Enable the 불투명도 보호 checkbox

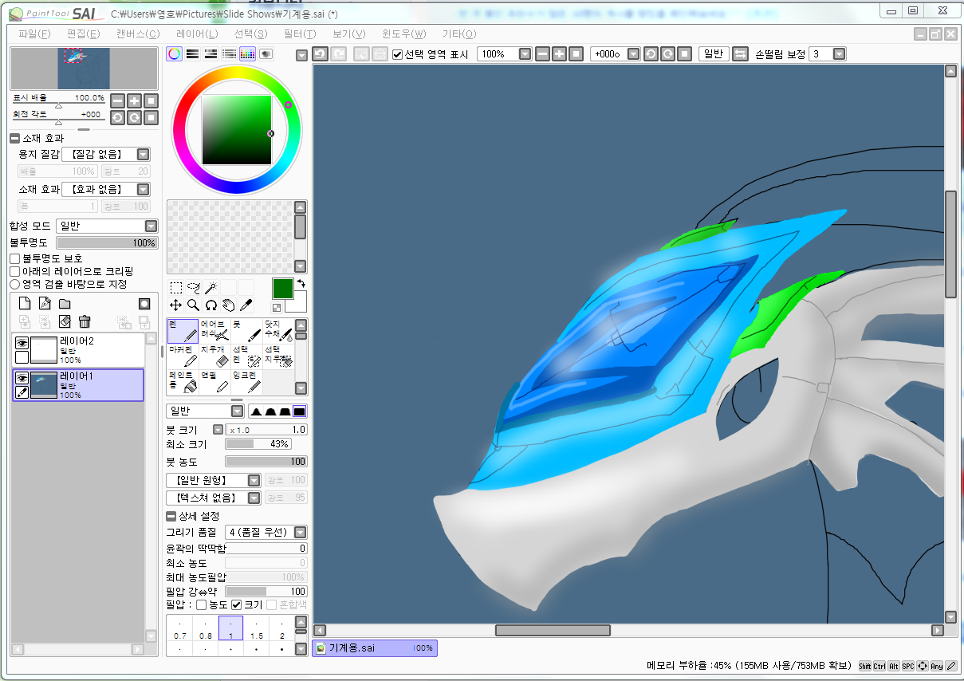(x=15, y=258)
